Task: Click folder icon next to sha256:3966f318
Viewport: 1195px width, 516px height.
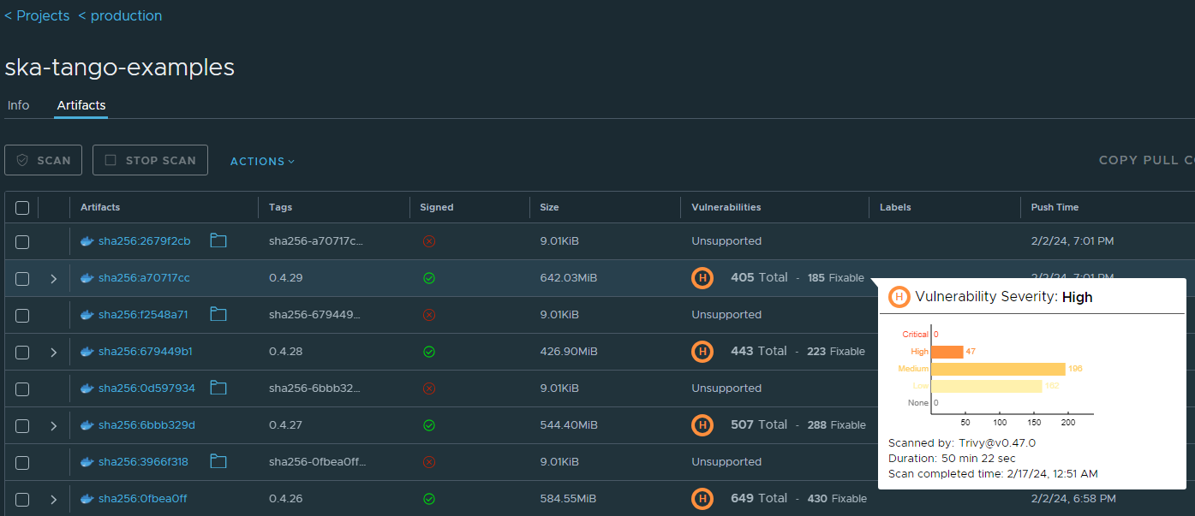Action: click(x=218, y=461)
